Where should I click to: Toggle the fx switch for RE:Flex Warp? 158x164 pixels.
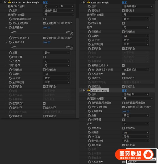click(84, 90)
